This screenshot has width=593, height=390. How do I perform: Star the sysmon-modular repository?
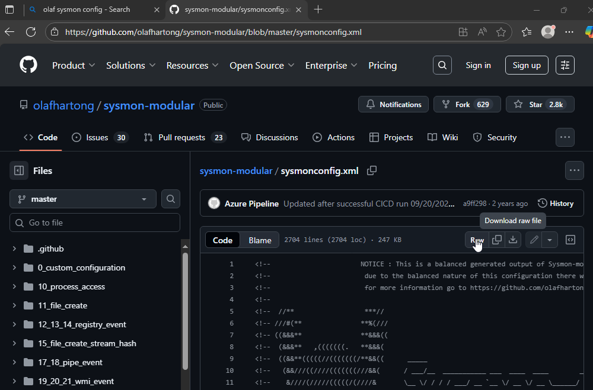point(540,105)
